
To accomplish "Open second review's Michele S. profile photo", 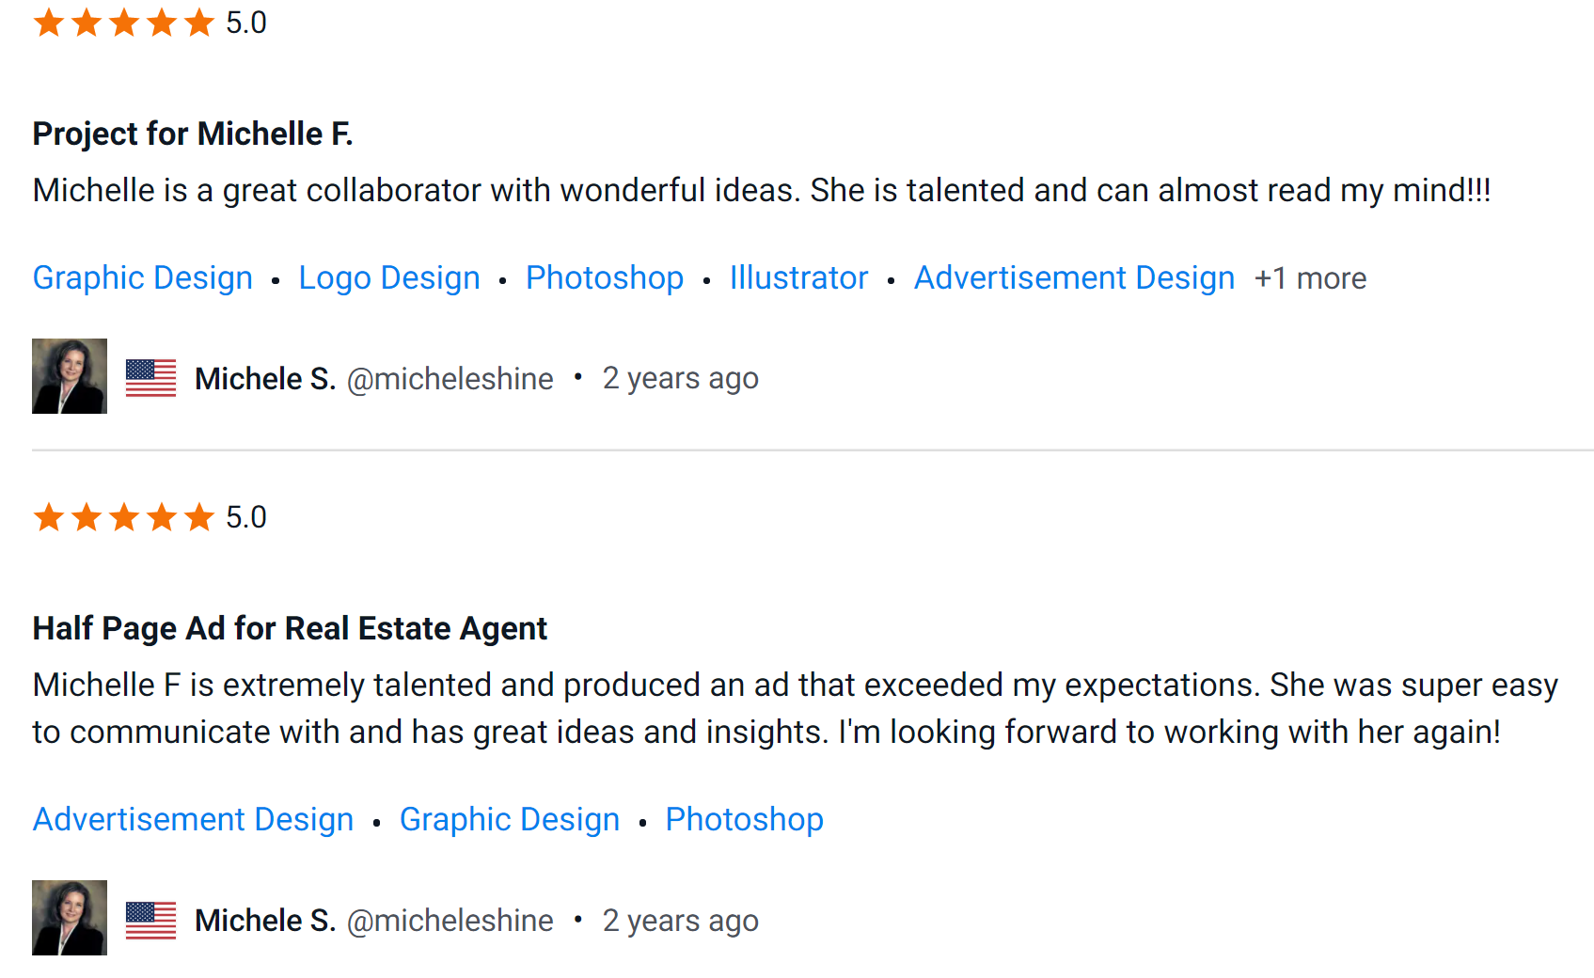I will [x=70, y=918].
